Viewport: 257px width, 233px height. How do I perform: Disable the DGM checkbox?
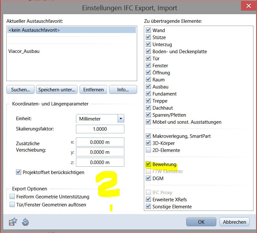pos(148,178)
